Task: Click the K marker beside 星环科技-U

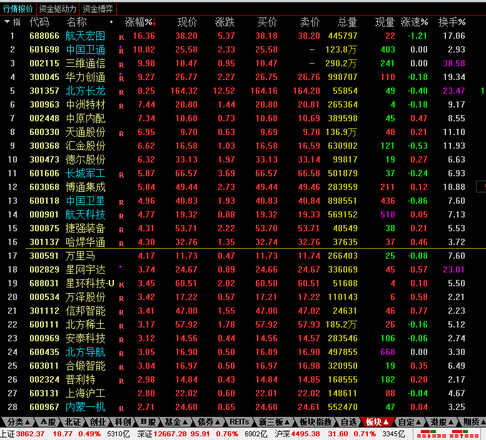Action: 121,285
